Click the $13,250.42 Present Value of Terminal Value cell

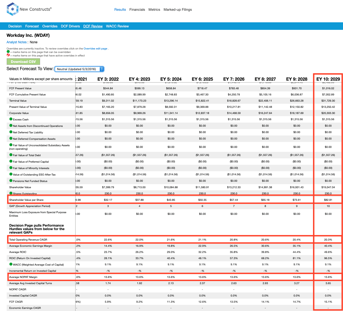pos(328,107)
